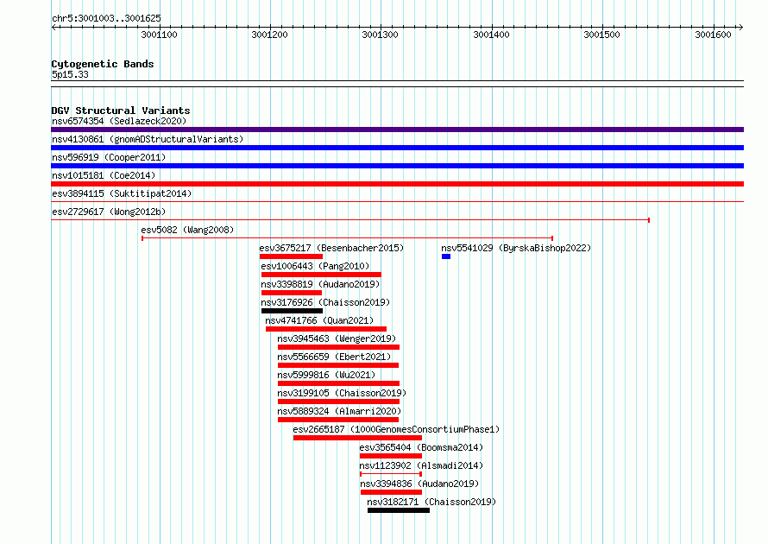Click the red bar under nsv5999816
Viewport: 768px width, 544px height.
[338, 383]
